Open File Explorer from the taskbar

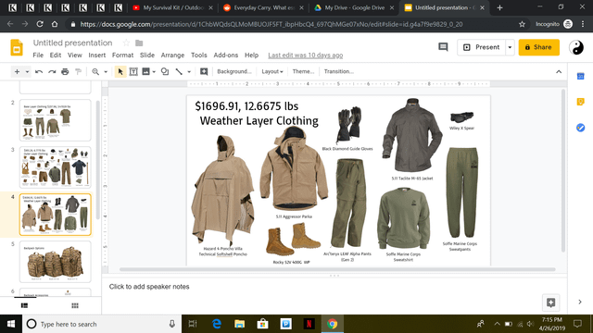(239, 324)
